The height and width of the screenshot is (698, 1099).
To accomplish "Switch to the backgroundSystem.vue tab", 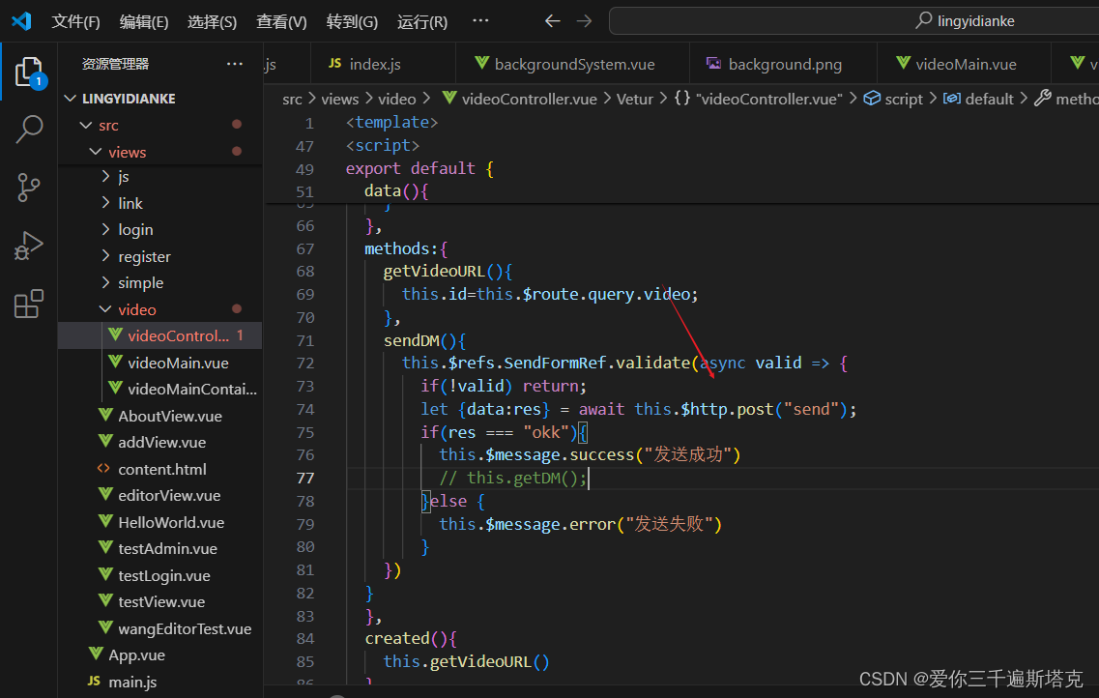I will [573, 64].
